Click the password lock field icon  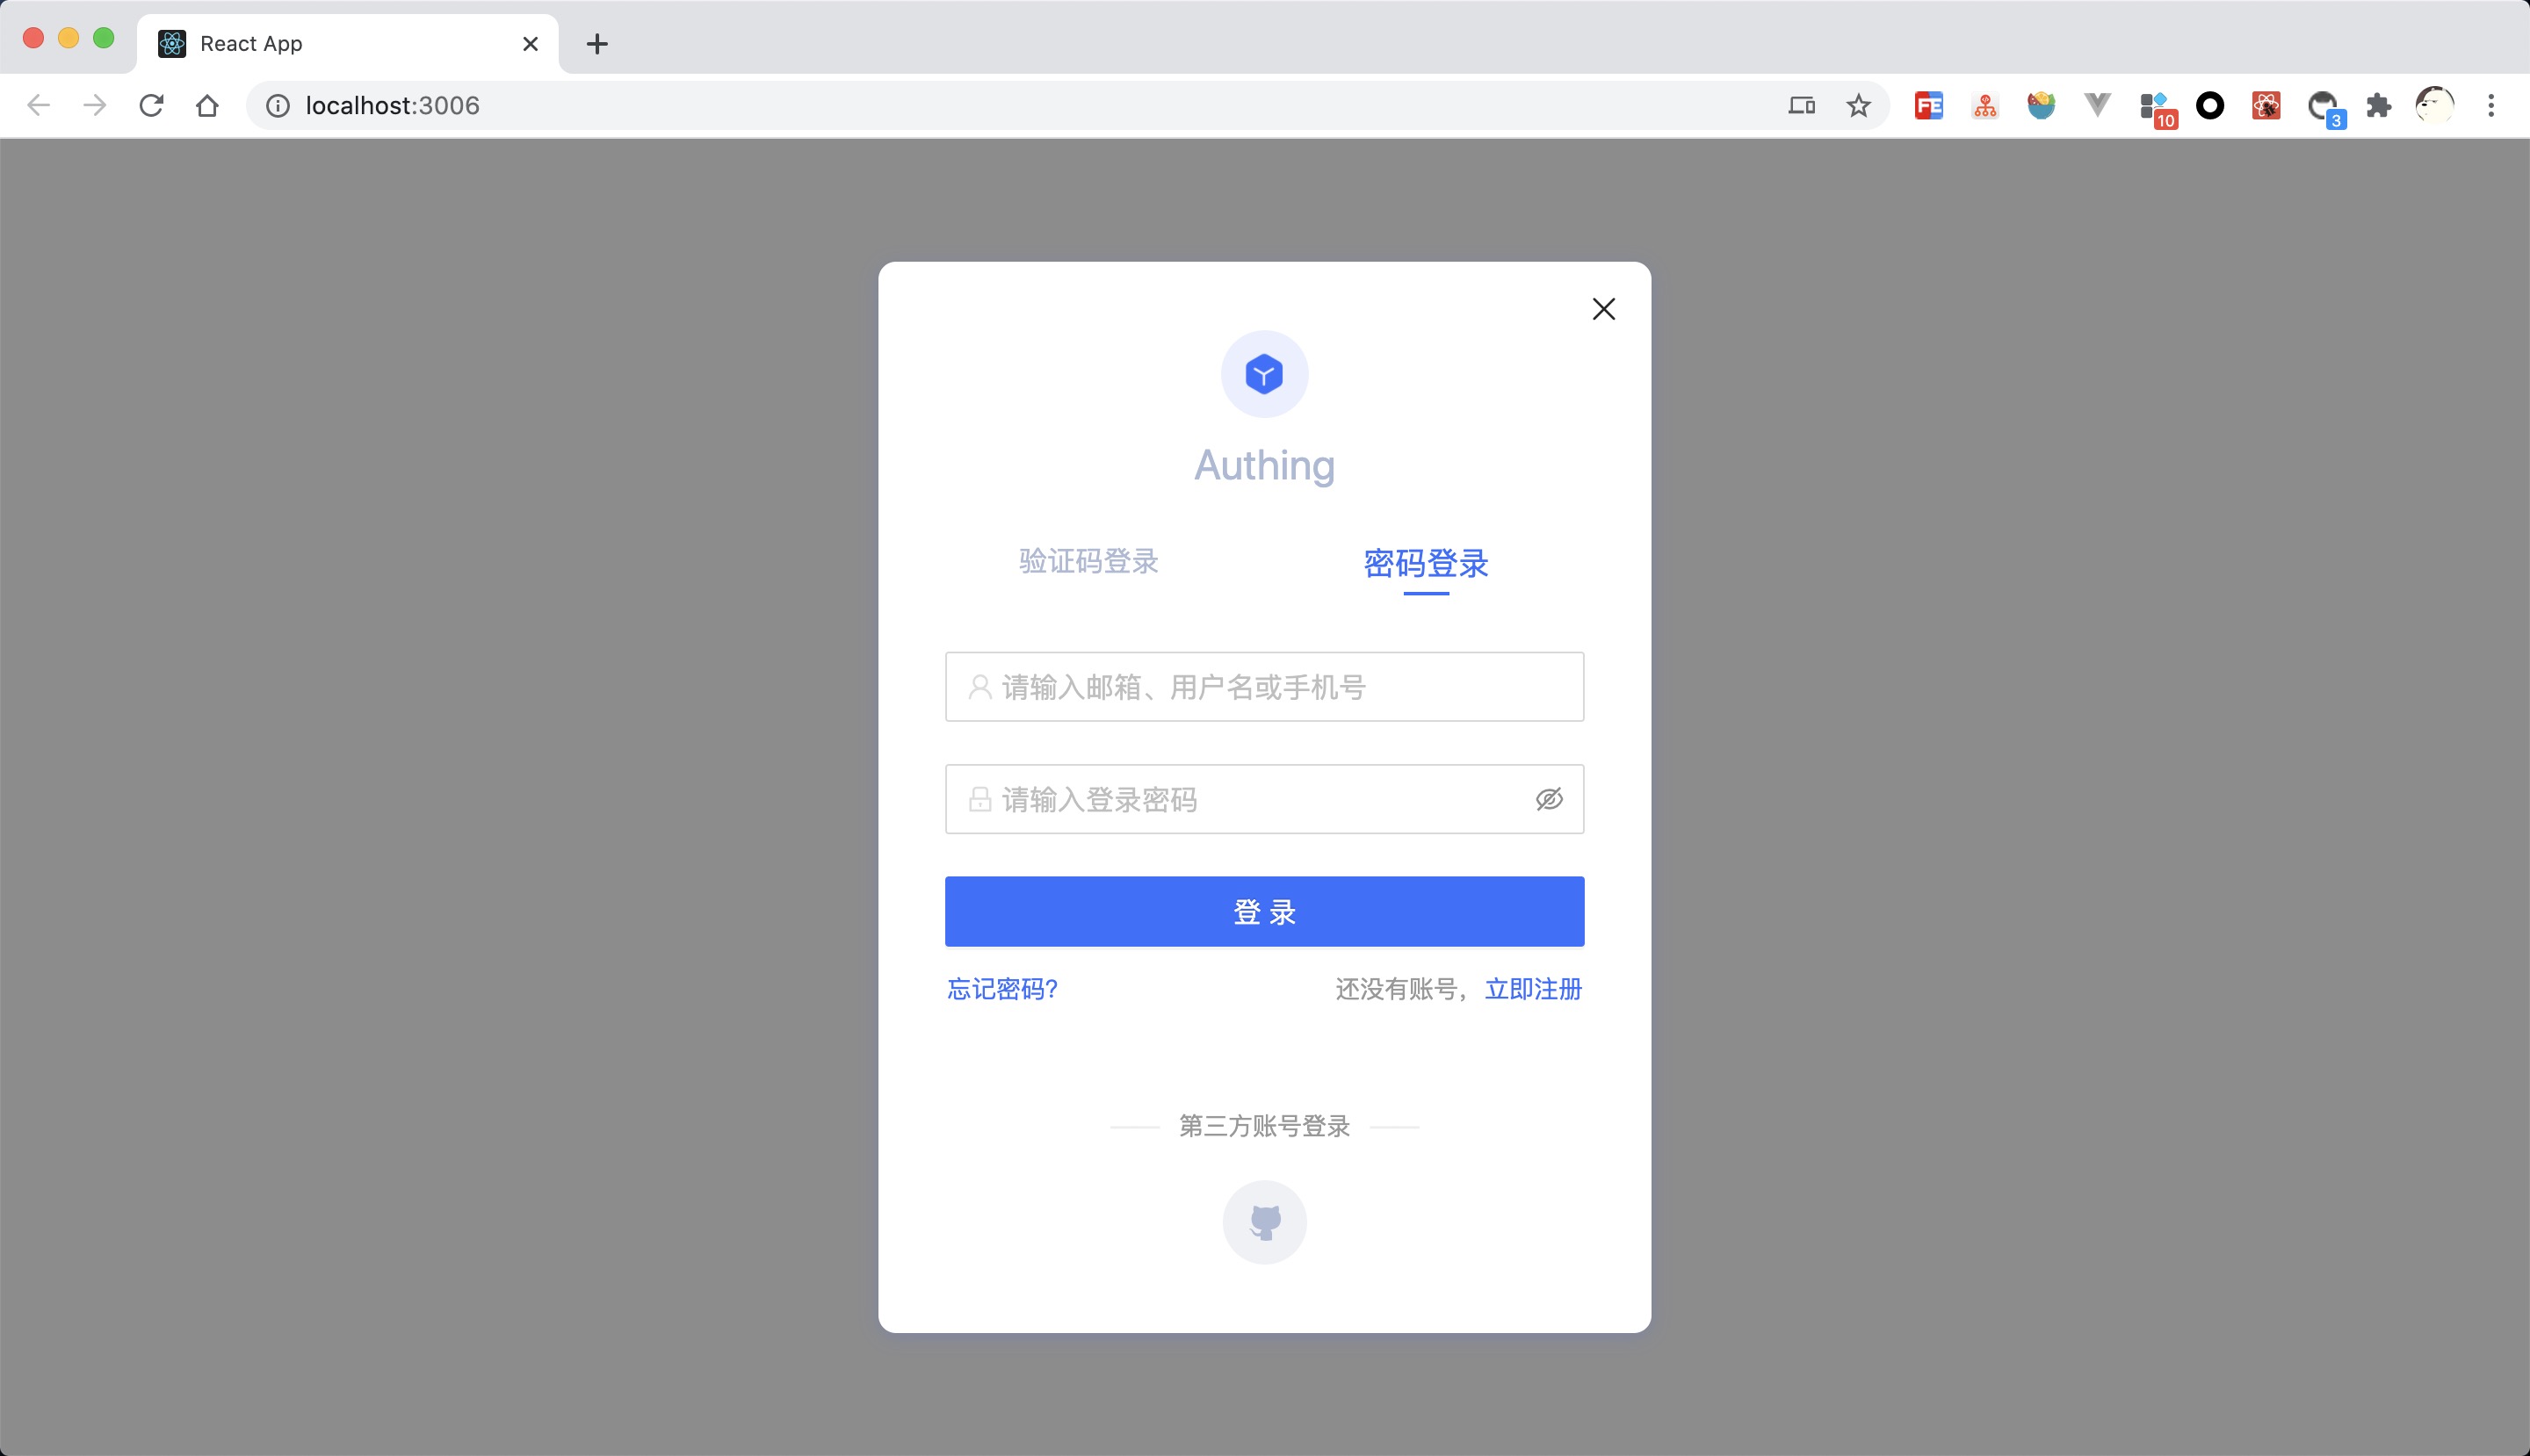point(980,799)
